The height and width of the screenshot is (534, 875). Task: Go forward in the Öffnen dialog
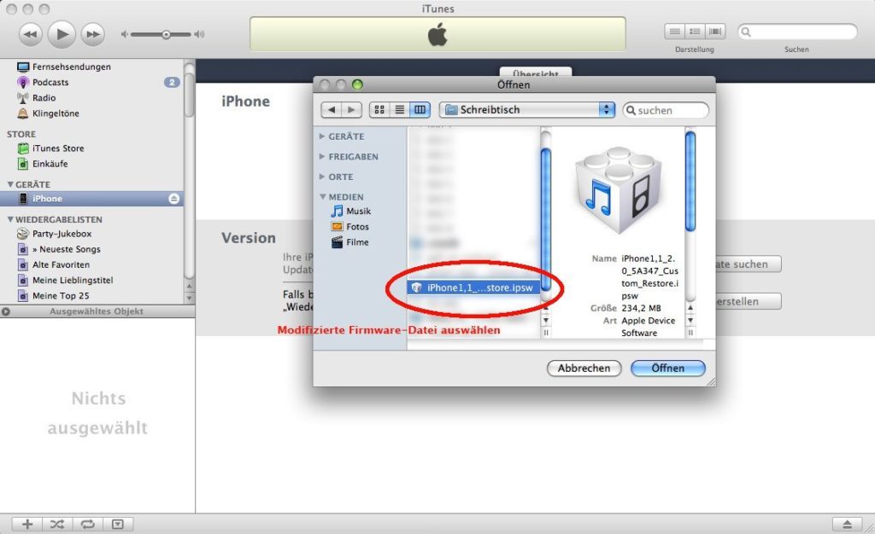coord(351,110)
